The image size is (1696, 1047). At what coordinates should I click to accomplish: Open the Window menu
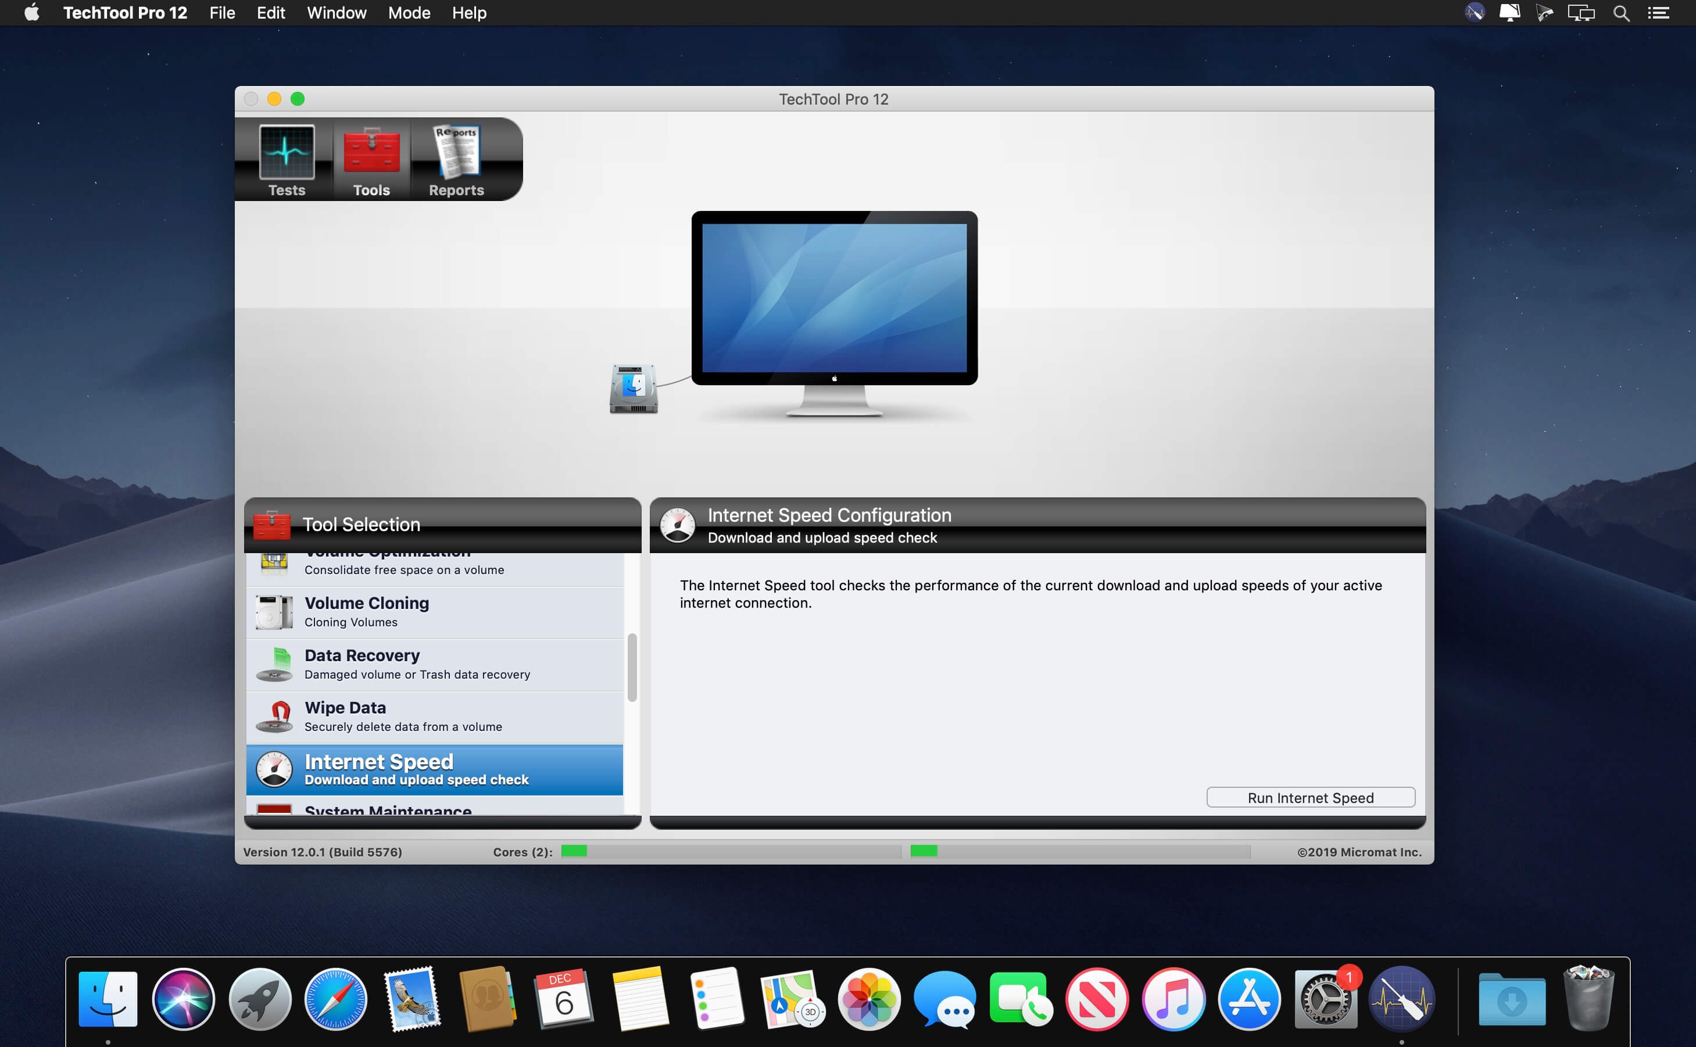(x=337, y=12)
